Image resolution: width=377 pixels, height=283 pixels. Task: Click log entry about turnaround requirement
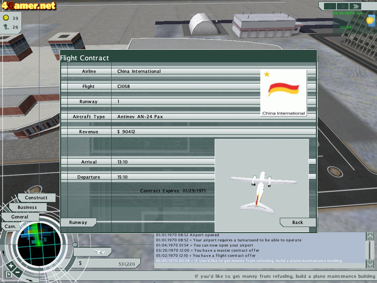(229, 240)
